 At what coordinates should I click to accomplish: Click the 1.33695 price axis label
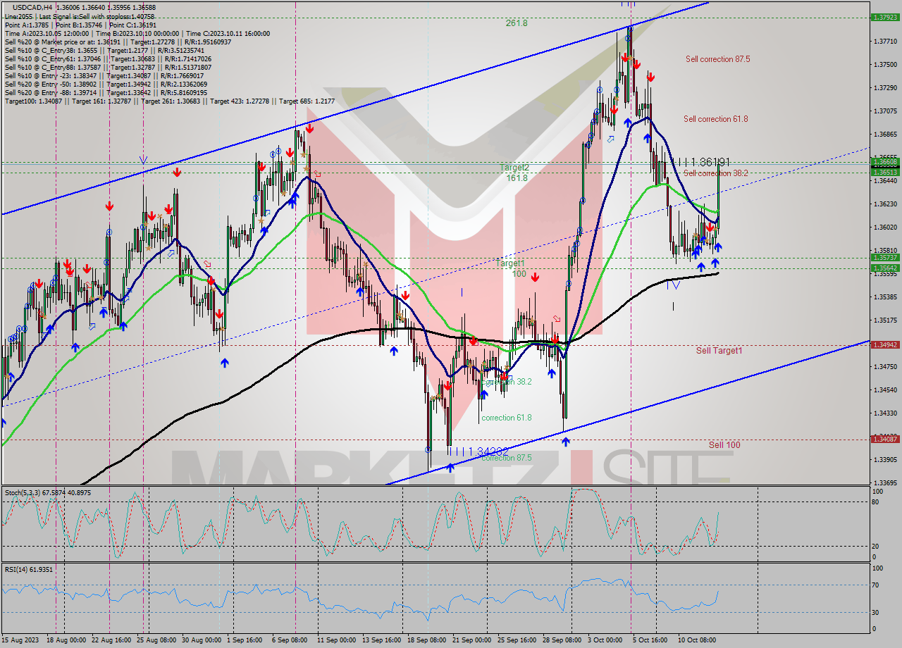point(885,483)
